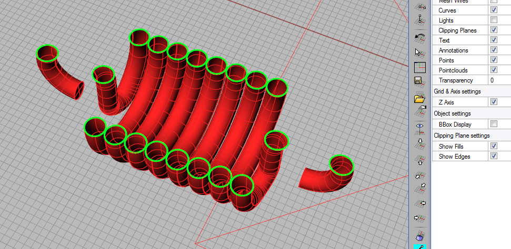Toggle the Pointclouds checkbox
Viewport: 511px width, 249px height.
click(x=494, y=70)
